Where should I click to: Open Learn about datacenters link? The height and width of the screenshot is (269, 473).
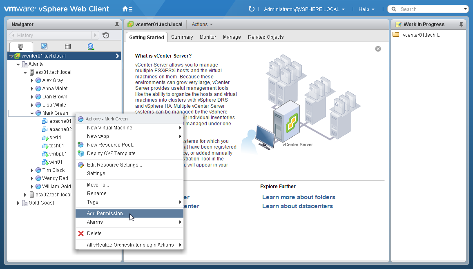coord(297,206)
